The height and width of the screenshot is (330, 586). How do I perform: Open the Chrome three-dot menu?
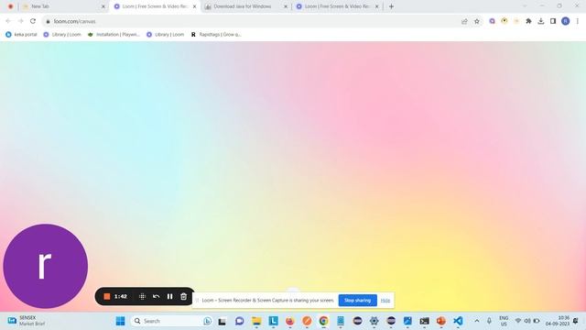(578, 21)
